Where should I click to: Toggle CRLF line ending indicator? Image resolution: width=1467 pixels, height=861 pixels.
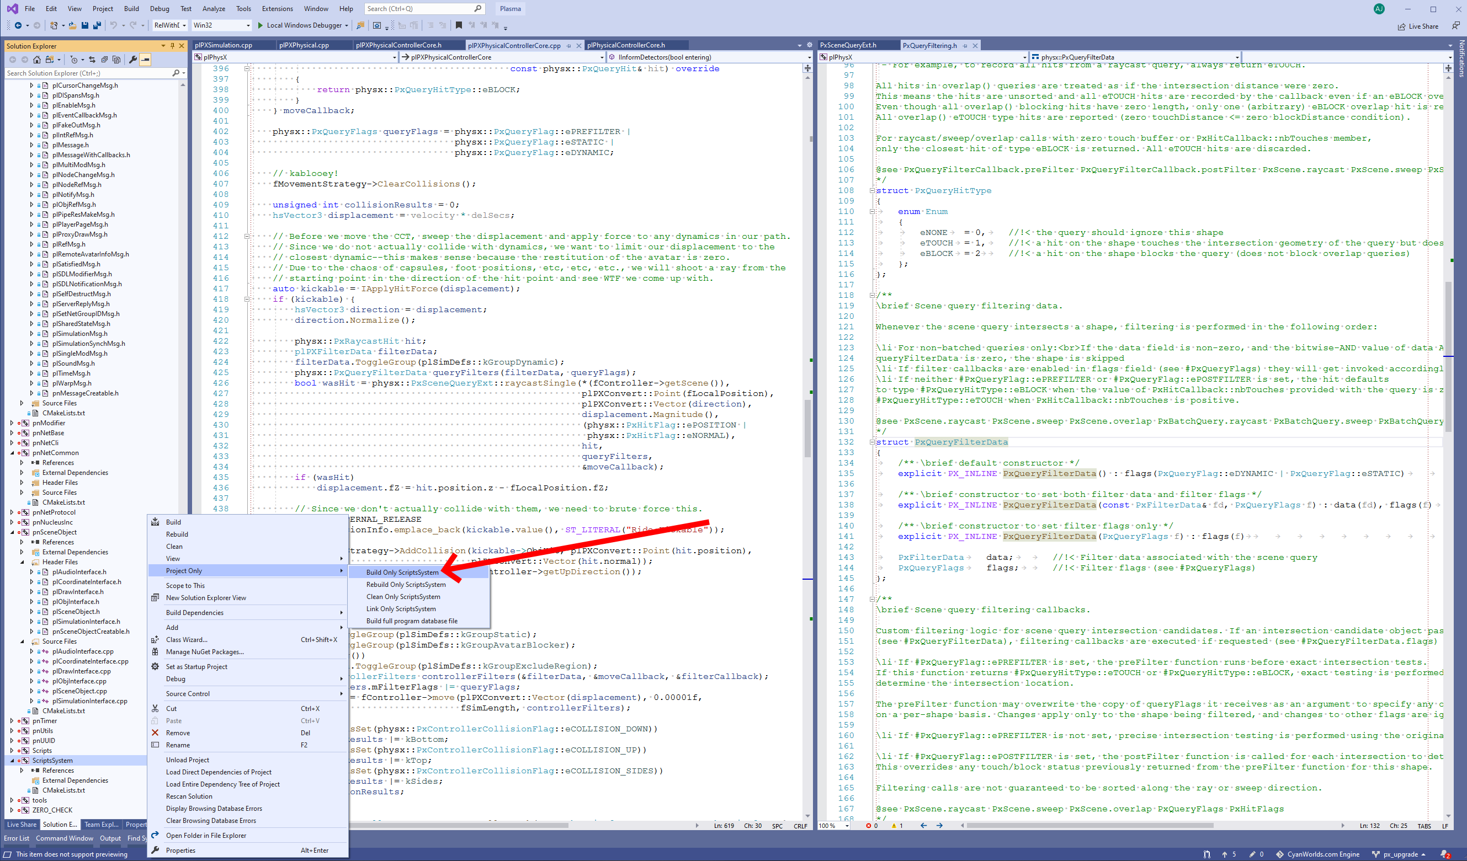800,826
